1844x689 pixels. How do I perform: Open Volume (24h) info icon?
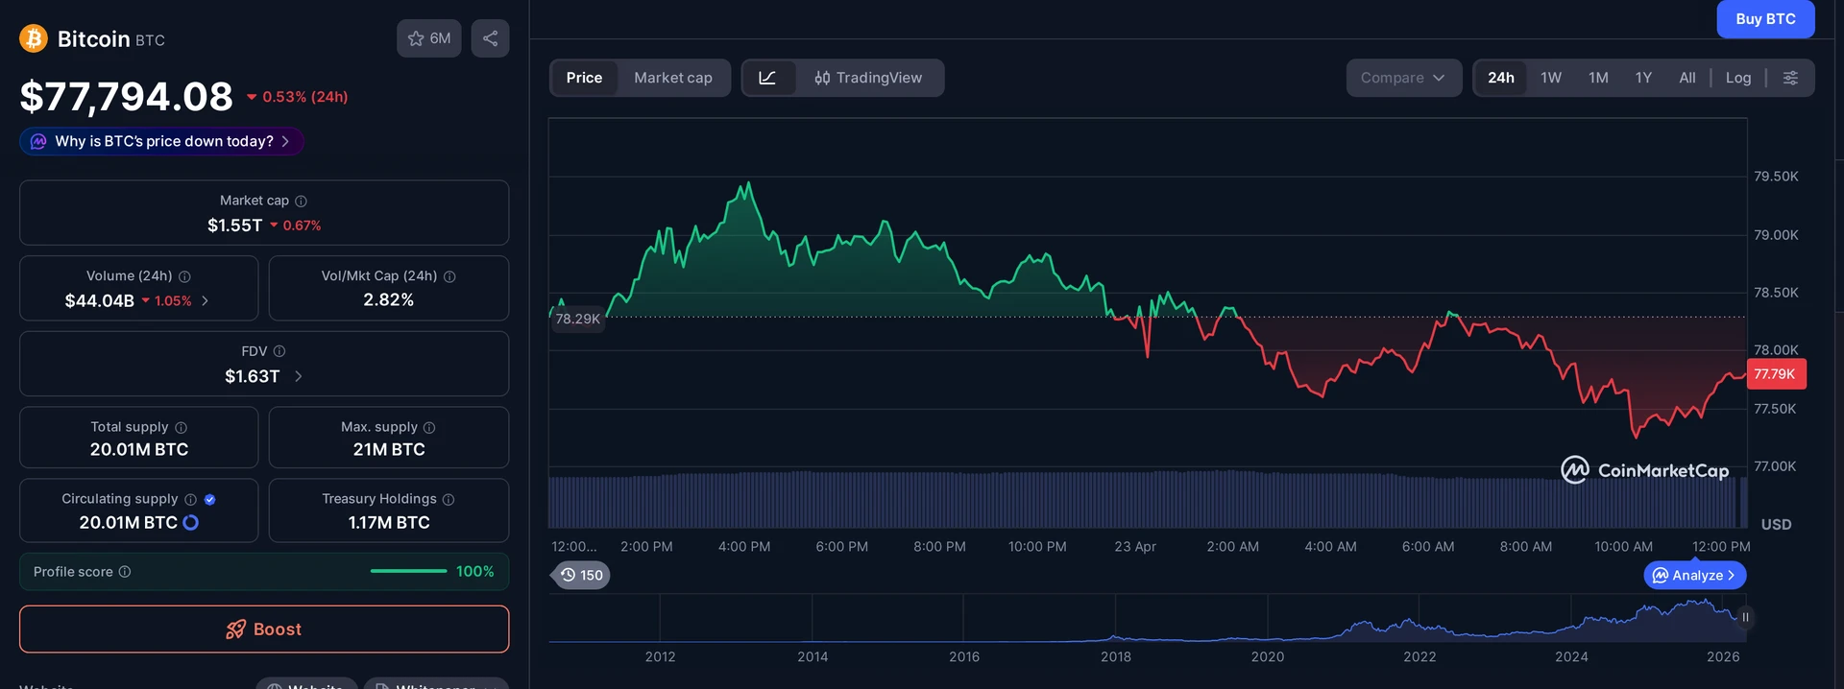[184, 276]
